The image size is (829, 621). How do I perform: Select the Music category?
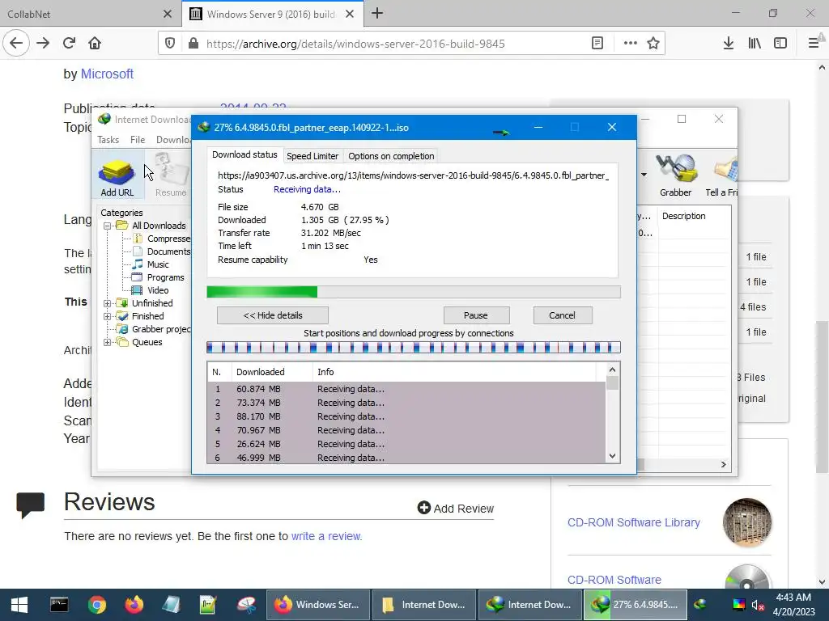[158, 264]
